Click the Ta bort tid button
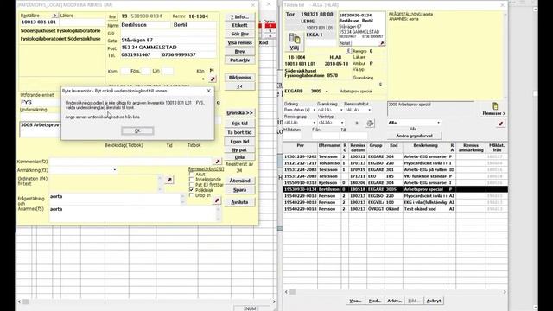The height and width of the screenshot is (311, 553). [x=240, y=132]
